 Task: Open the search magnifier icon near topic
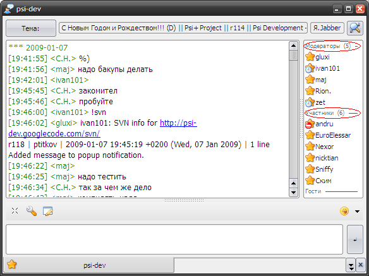coord(354,28)
